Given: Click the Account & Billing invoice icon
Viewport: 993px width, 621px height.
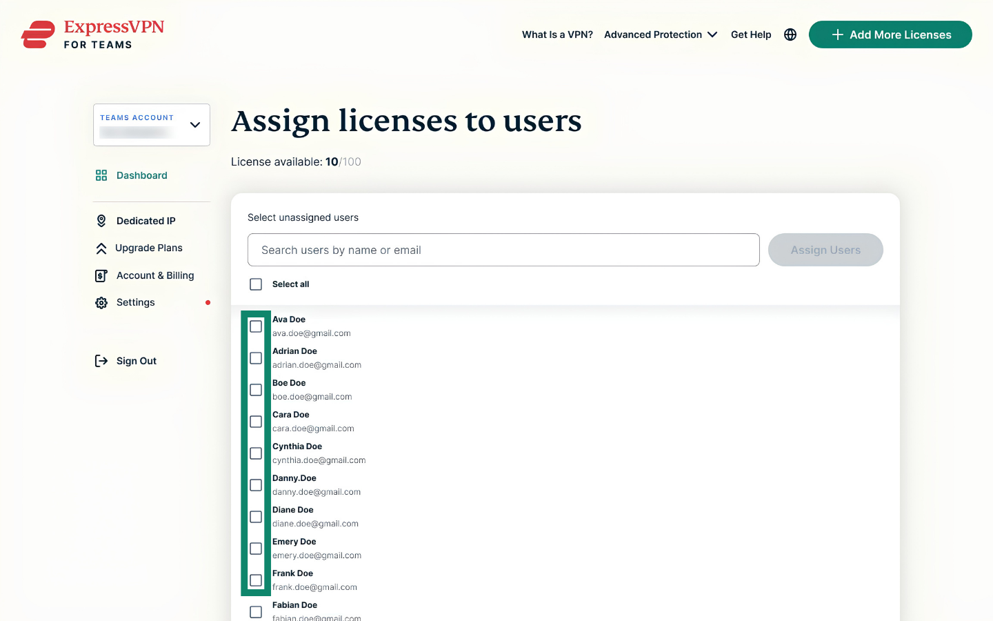Looking at the screenshot, I should 101,276.
